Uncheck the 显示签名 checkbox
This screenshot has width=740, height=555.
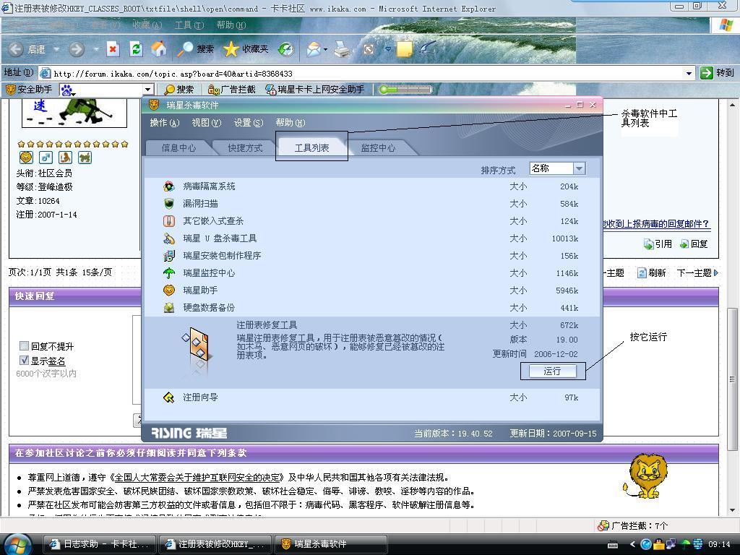click(x=24, y=361)
